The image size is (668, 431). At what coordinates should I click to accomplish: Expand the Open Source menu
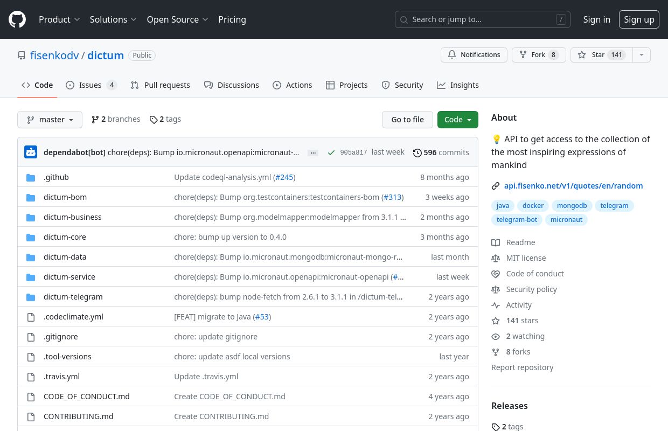click(177, 19)
